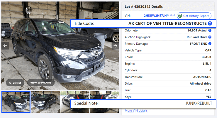Screen dimensions: 217x118
Task: Select the first thumbnail of the front view
Action: tap(16, 102)
